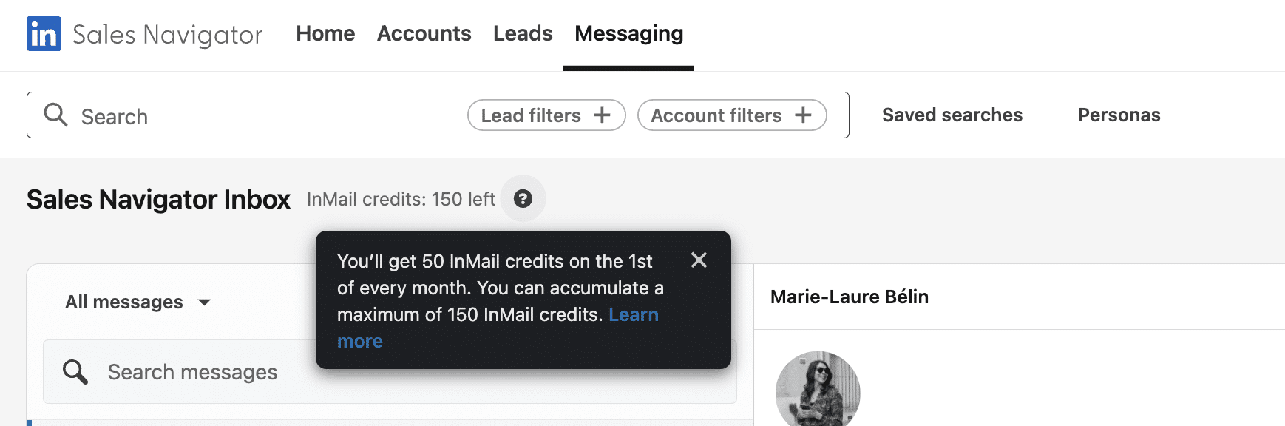Open the All messages dropdown

(138, 302)
